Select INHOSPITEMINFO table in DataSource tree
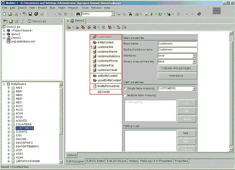The height and width of the screenshot is (170, 235). click(28, 147)
